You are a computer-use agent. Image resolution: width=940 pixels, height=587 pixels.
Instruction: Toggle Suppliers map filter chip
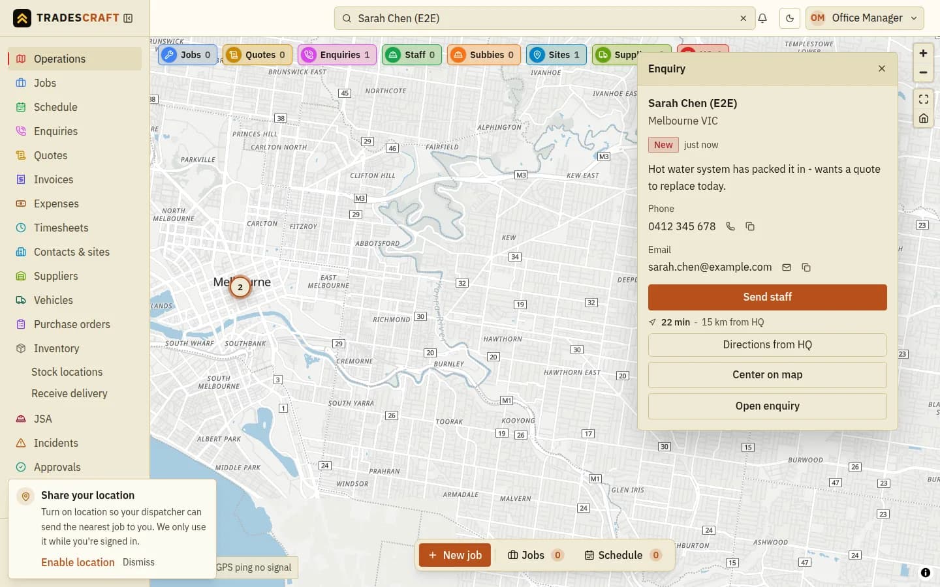coord(616,55)
